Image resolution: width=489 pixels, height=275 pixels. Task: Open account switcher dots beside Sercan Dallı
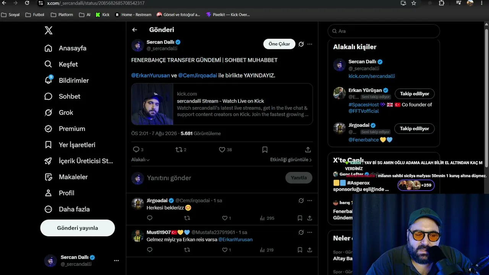tap(116, 260)
